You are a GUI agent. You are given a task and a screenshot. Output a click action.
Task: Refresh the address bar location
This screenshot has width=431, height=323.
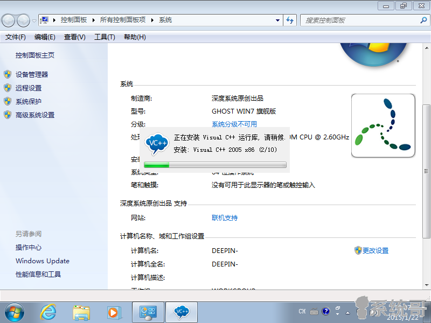(290, 20)
